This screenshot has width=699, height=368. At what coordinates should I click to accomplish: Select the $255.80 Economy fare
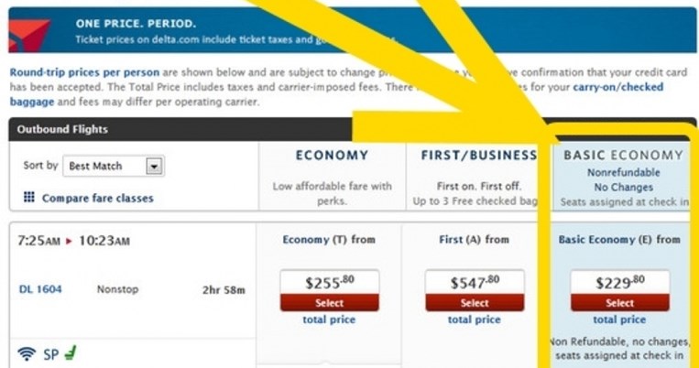(329, 303)
